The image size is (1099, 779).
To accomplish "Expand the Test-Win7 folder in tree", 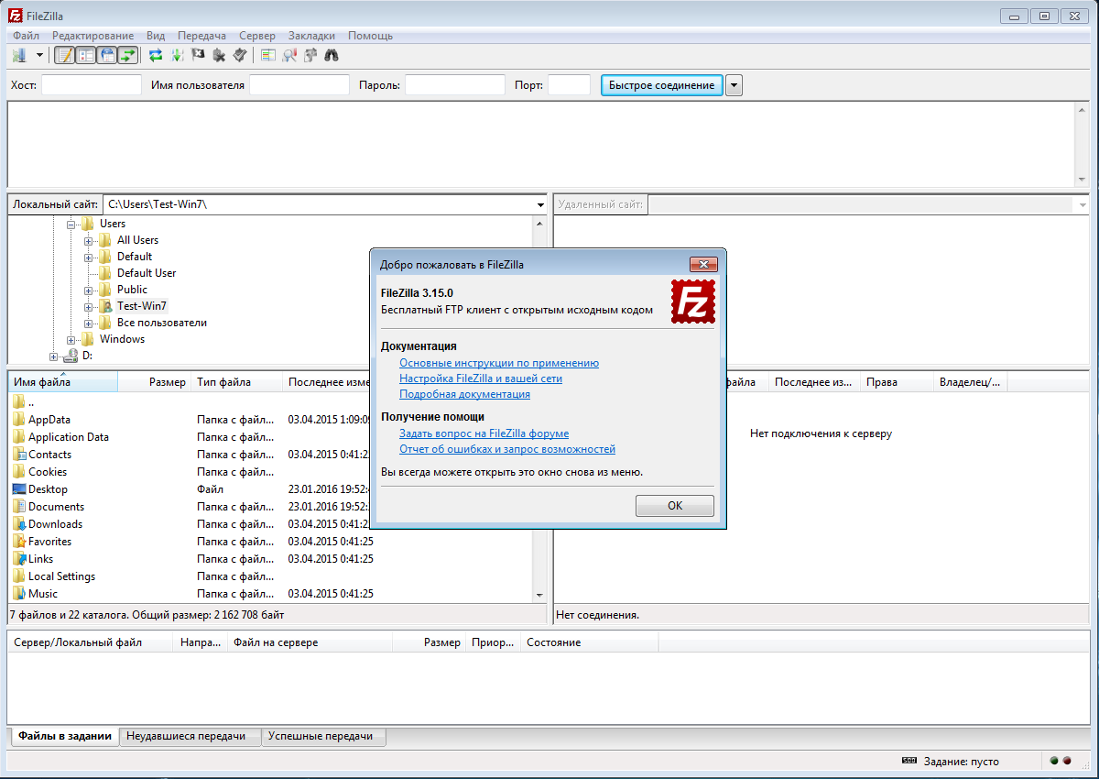I will (89, 306).
